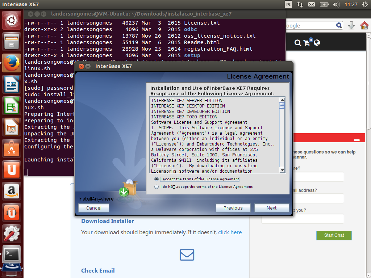Open Ubuntu Software Center icon
The image size is (371, 278).
12,148
